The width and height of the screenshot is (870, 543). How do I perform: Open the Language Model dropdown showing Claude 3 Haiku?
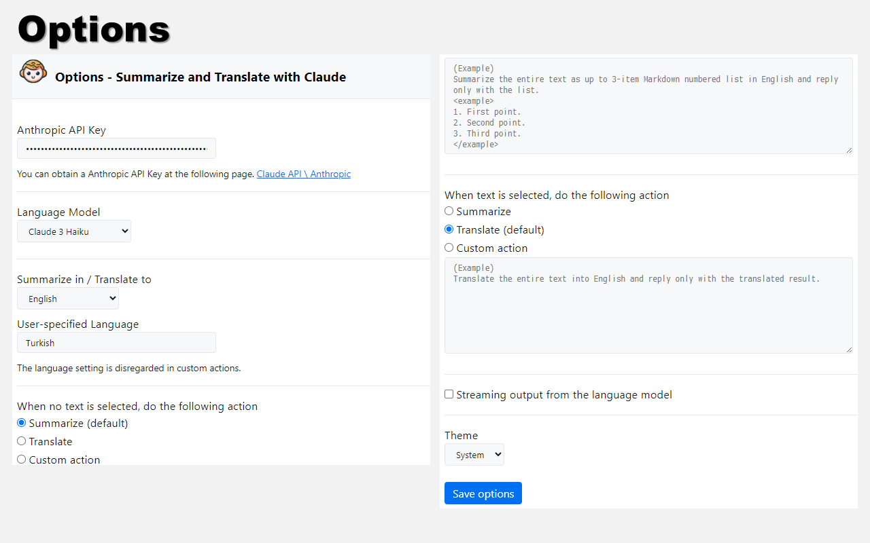[74, 231]
